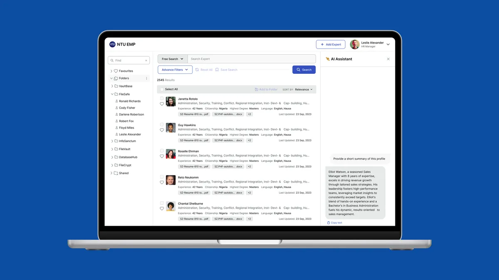Screen dimensions: 499x280
Task: Favourite Janetta Rotolo with the heart icon
Action: pos(162,104)
